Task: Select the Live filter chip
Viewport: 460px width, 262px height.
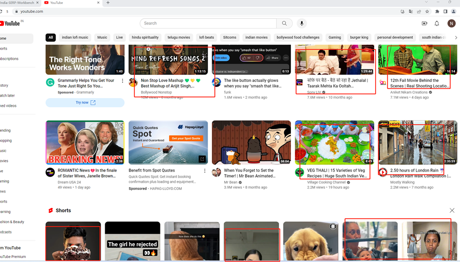Action: (x=120, y=37)
